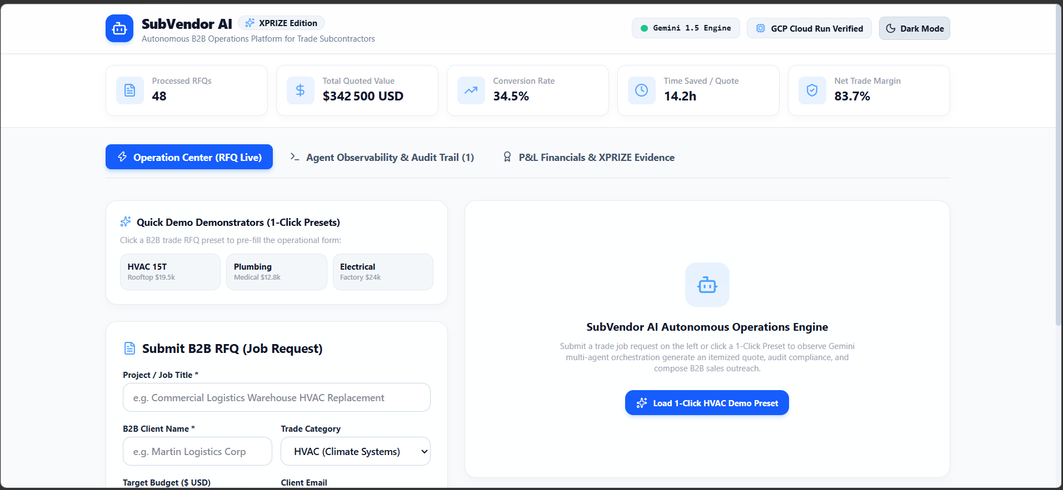Viewport: 1063px width, 490px height.
Task: Open the Trade Category dropdown
Action: tap(356, 451)
